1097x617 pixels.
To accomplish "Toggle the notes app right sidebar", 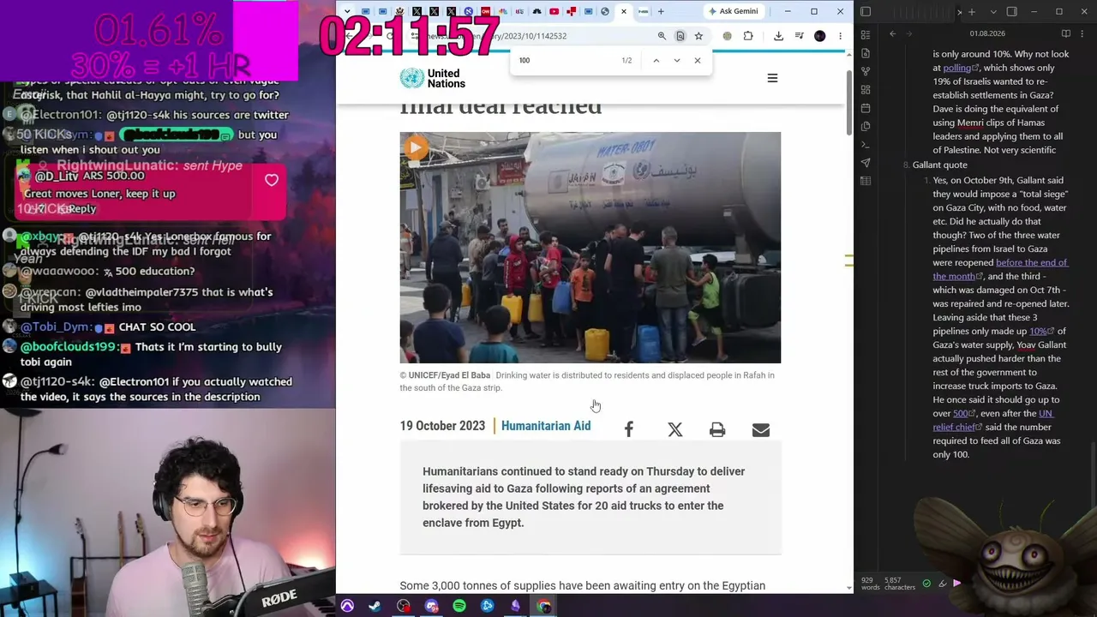I will coord(1012,11).
